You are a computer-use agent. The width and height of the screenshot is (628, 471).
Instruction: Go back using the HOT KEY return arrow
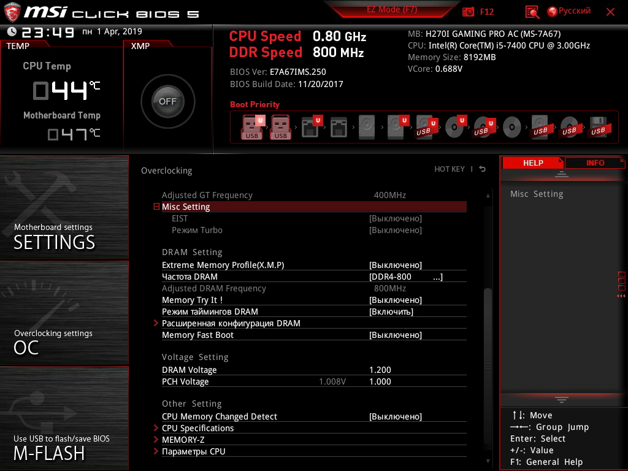click(483, 169)
